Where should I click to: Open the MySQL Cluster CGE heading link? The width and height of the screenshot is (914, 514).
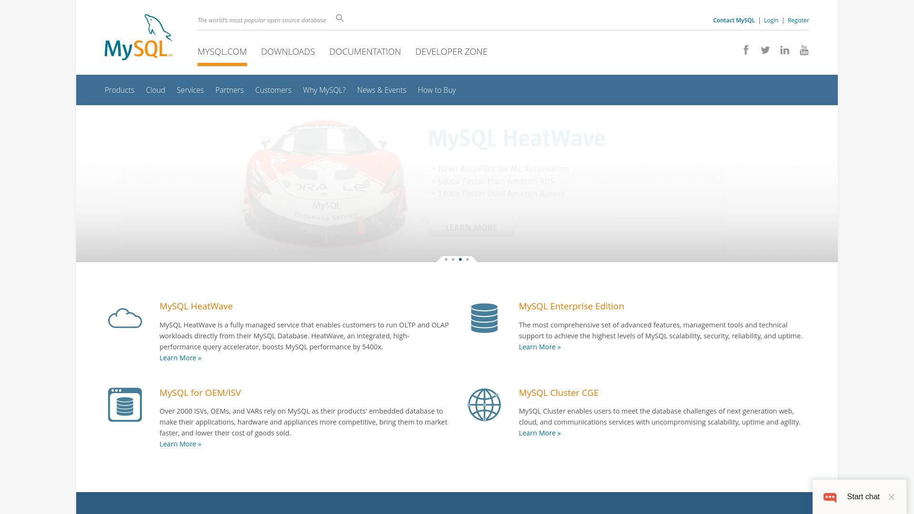558,393
